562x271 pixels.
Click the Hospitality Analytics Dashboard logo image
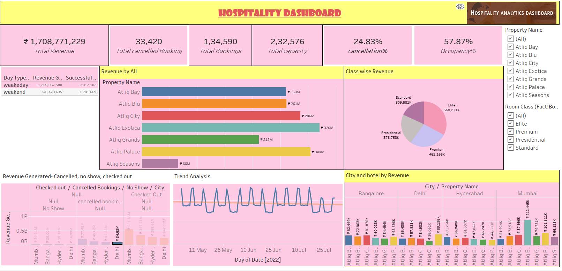[x=511, y=13]
